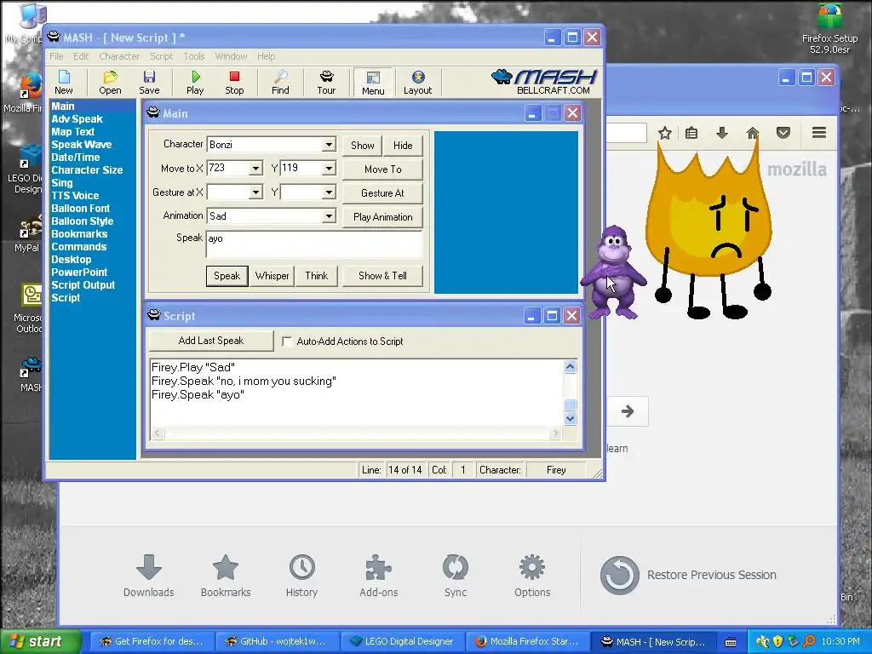Expand the Move to X dropdown
Screen dimensions: 872x654
tap(255, 169)
